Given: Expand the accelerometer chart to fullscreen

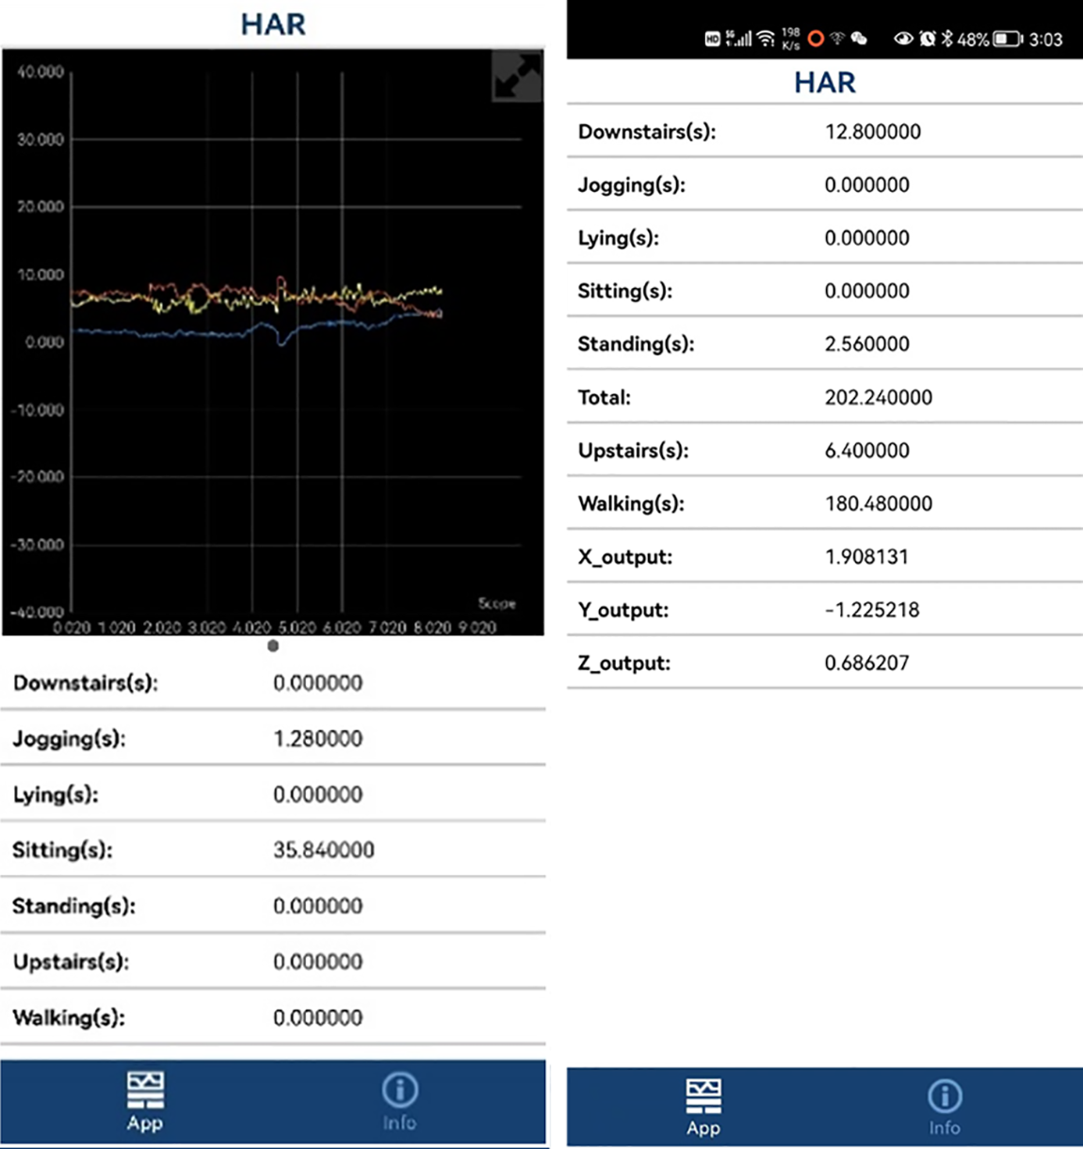Looking at the screenshot, I should click(x=517, y=76).
